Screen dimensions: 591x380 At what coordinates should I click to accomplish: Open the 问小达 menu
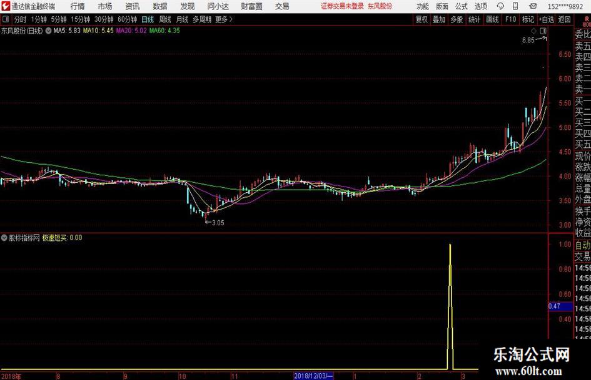(x=218, y=6)
